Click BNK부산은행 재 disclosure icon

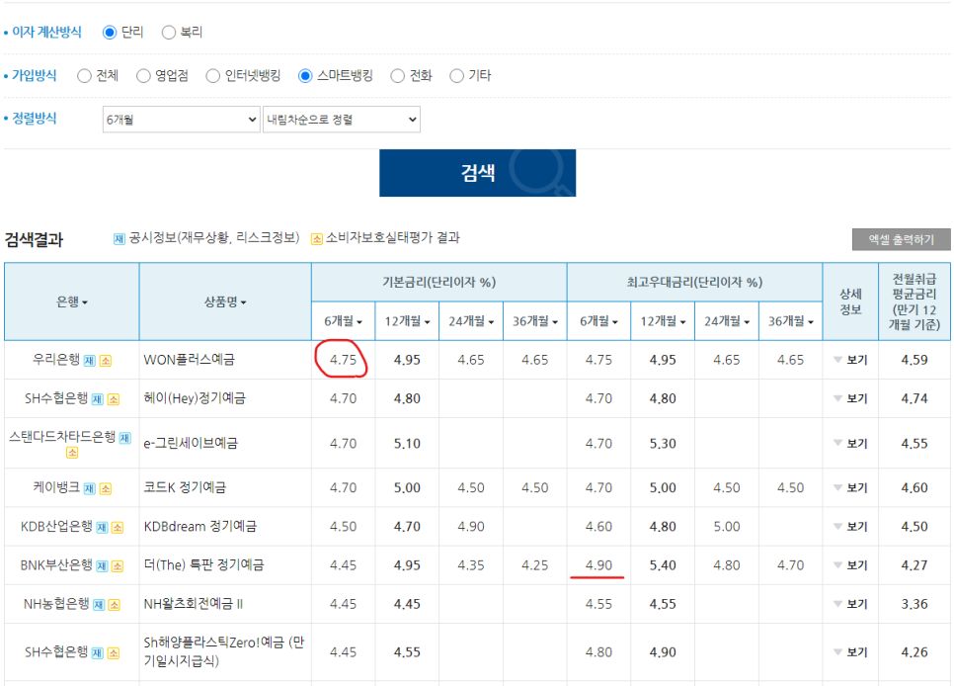(x=102, y=566)
